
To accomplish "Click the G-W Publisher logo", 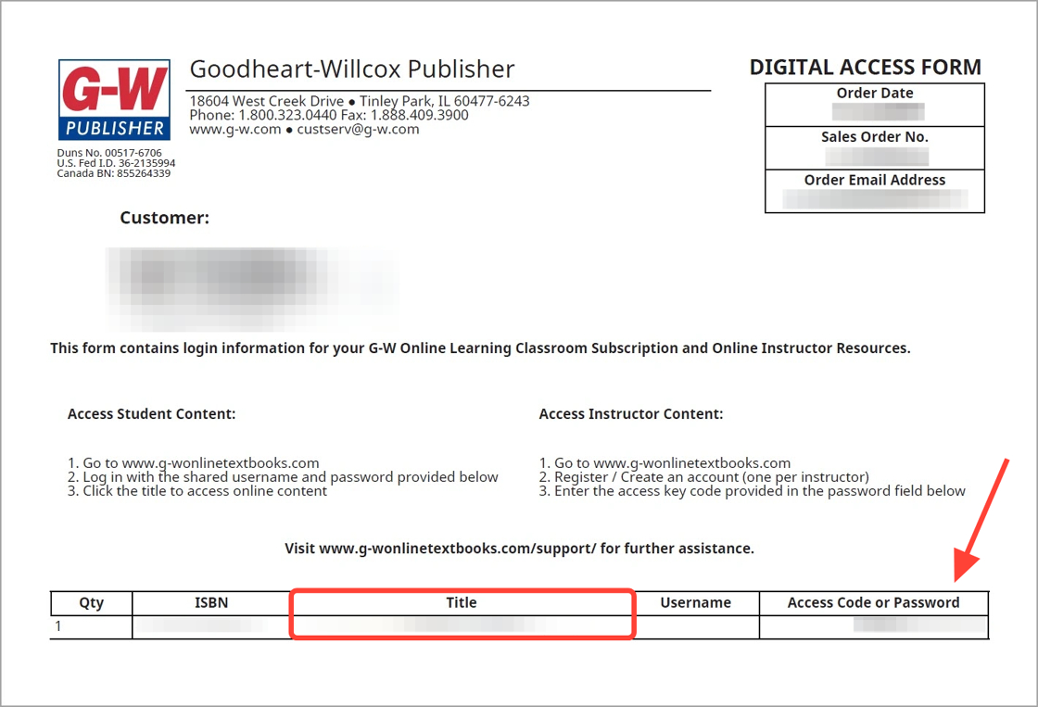I will pyautogui.click(x=114, y=100).
